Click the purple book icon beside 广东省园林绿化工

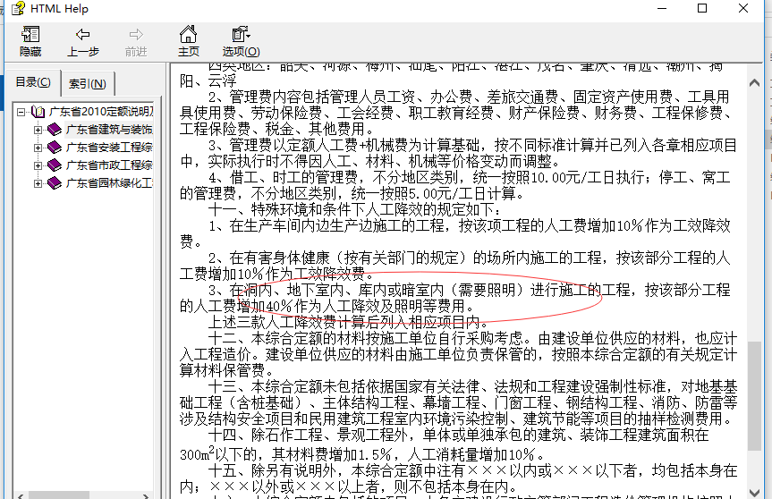[x=55, y=183]
